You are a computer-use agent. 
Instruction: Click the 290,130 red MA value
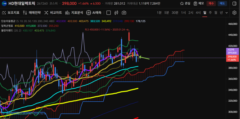[129, 21]
